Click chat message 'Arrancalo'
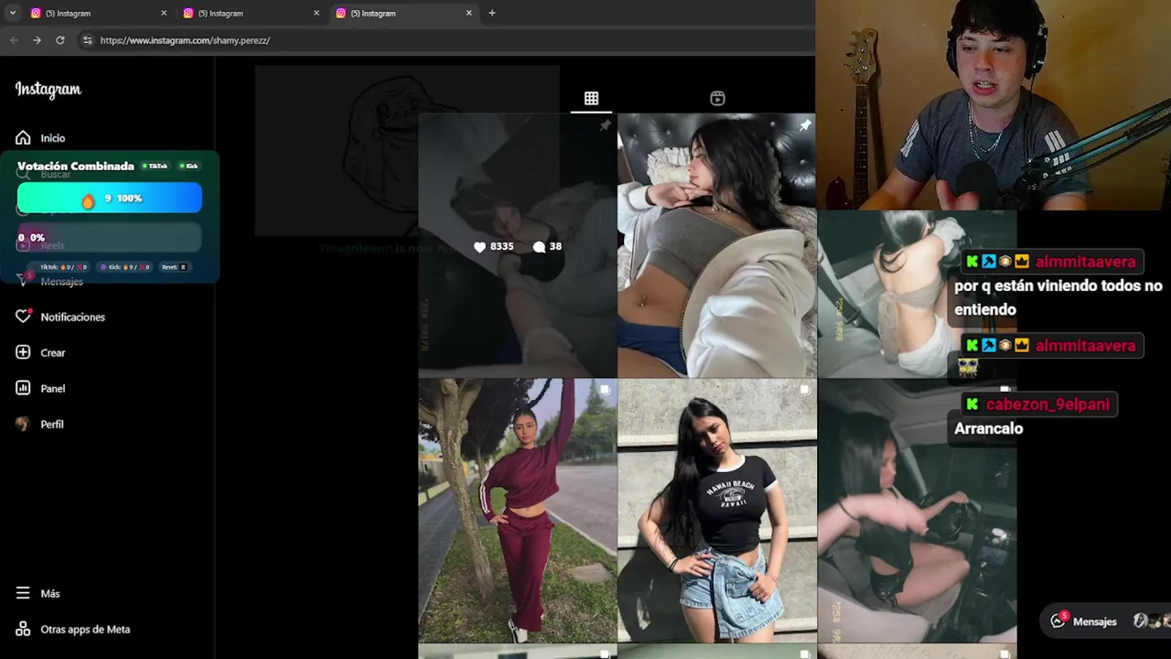 988,428
